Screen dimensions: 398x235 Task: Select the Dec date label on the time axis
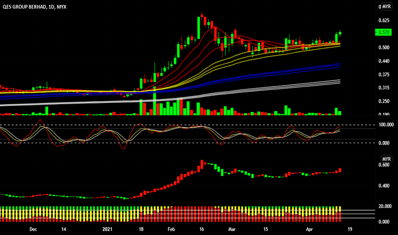point(33,229)
